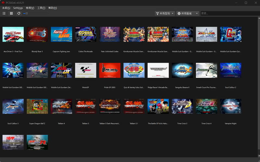
Task: Click the cover size slider handle
Action: click(x=27, y=13)
